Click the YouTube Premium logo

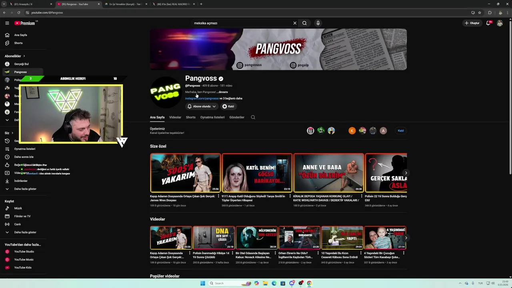(x=25, y=23)
